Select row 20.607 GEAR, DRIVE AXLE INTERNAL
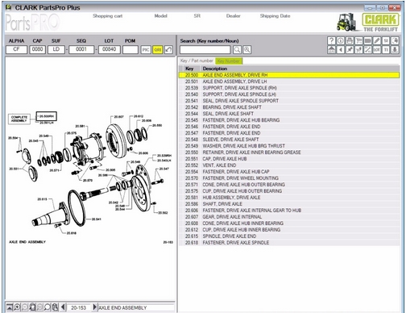 289,217
